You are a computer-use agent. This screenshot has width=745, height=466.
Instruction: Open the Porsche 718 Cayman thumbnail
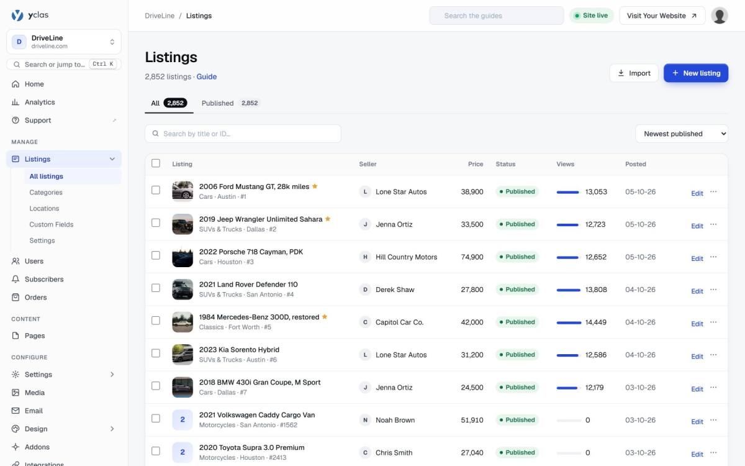pyautogui.click(x=183, y=257)
